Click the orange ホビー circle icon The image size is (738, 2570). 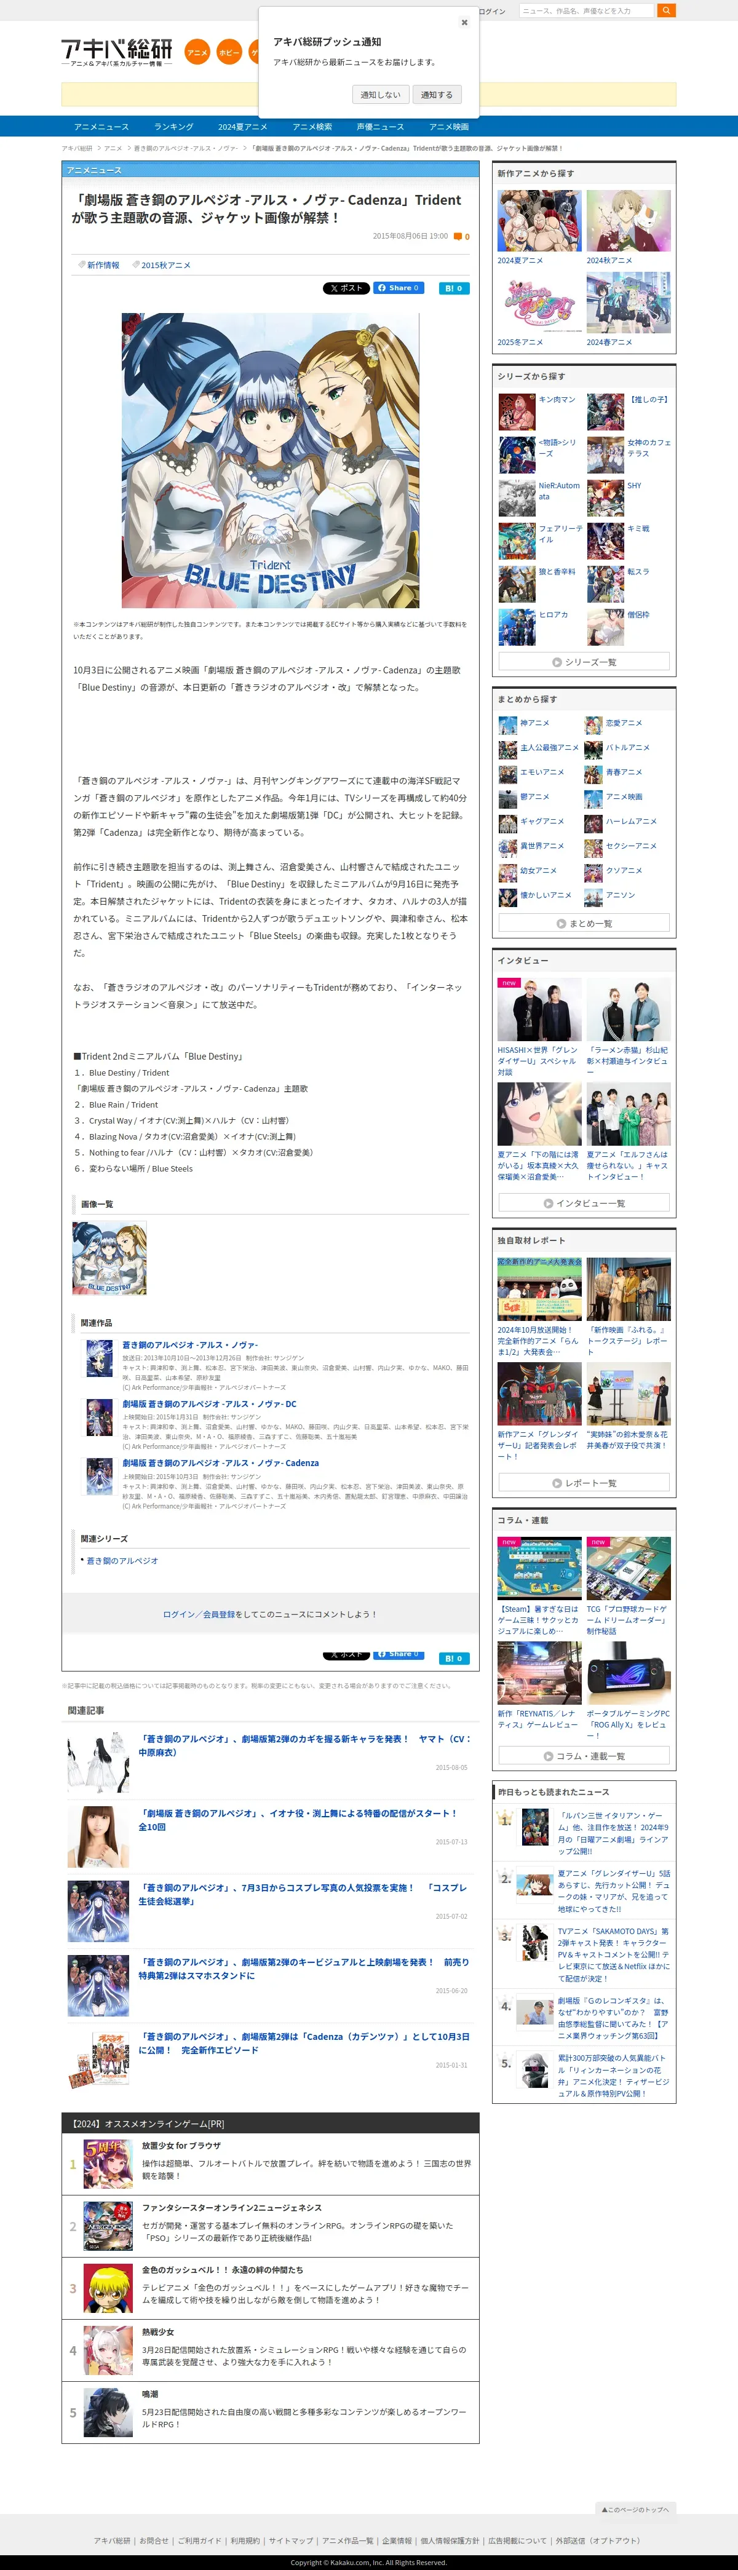point(229,52)
